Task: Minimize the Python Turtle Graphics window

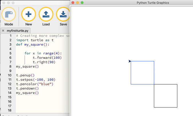Action: pos(78,3)
